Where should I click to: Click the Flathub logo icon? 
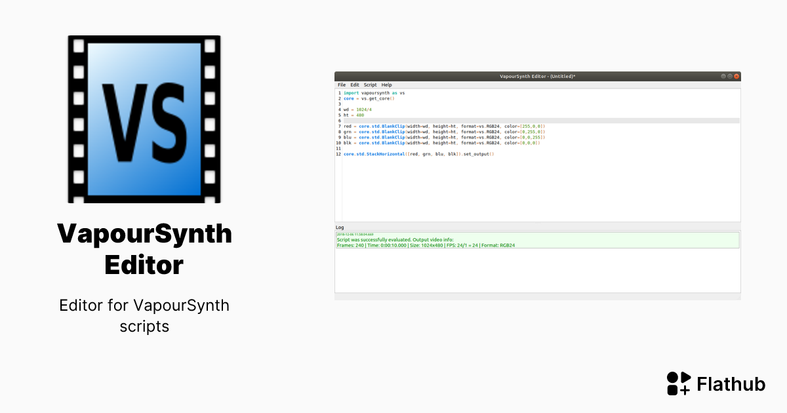point(679,383)
